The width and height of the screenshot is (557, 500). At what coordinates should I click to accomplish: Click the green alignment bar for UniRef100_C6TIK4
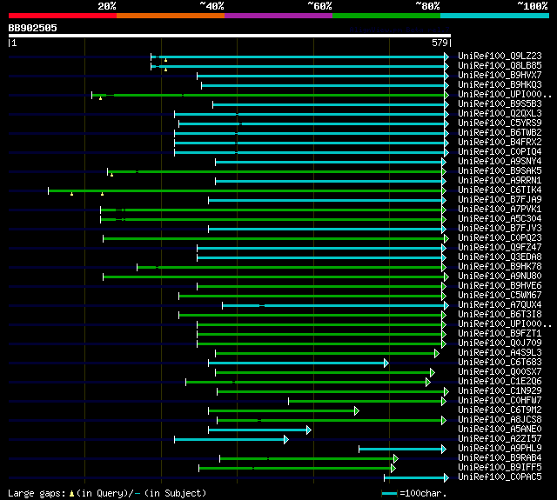coord(247,191)
